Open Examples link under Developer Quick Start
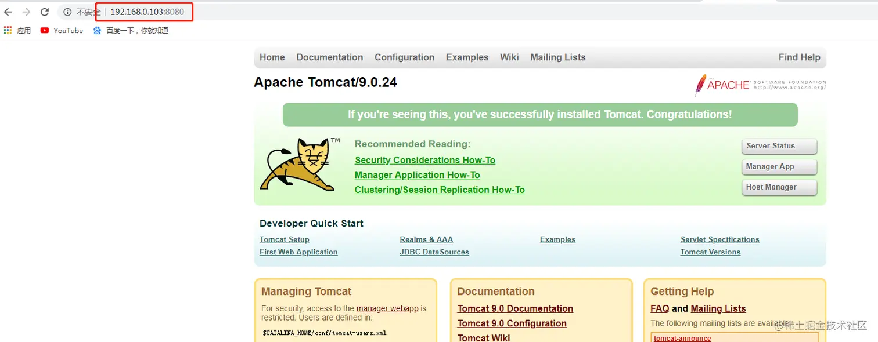The height and width of the screenshot is (342, 878). [557, 239]
